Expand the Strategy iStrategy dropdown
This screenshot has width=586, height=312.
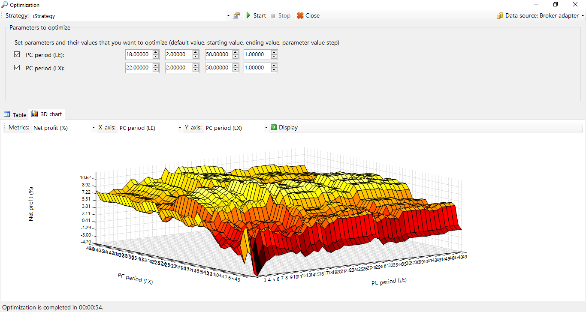228,16
